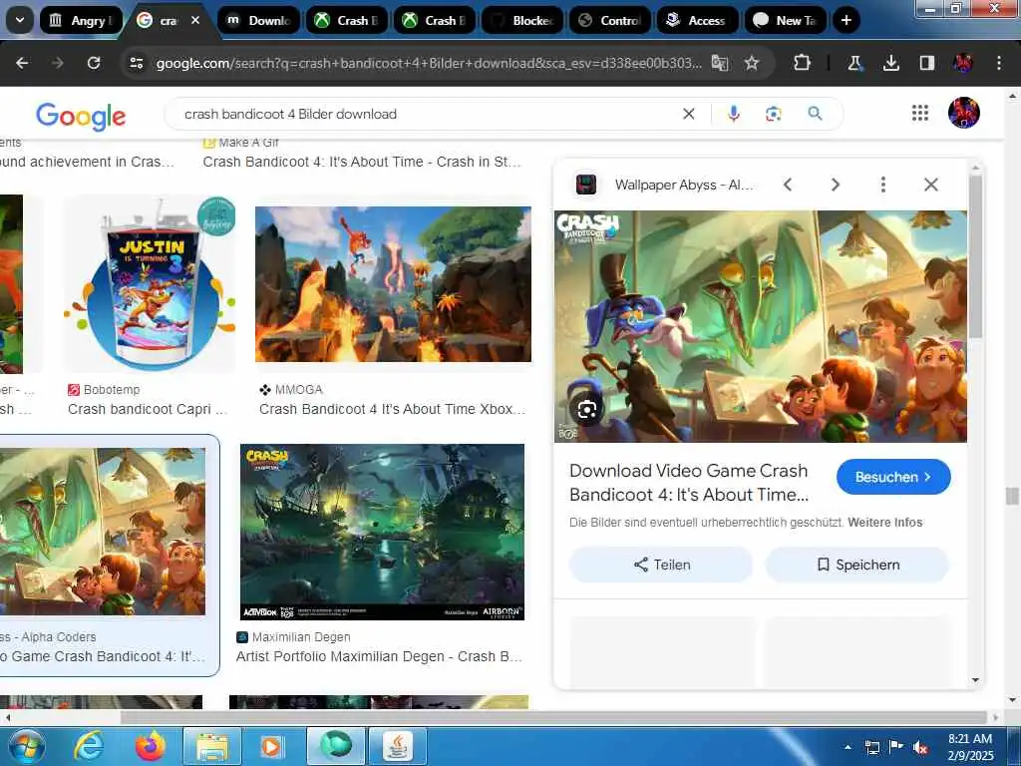Viewport: 1021px width, 766px height.
Task: Search by image with Google Lens
Action: click(773, 114)
